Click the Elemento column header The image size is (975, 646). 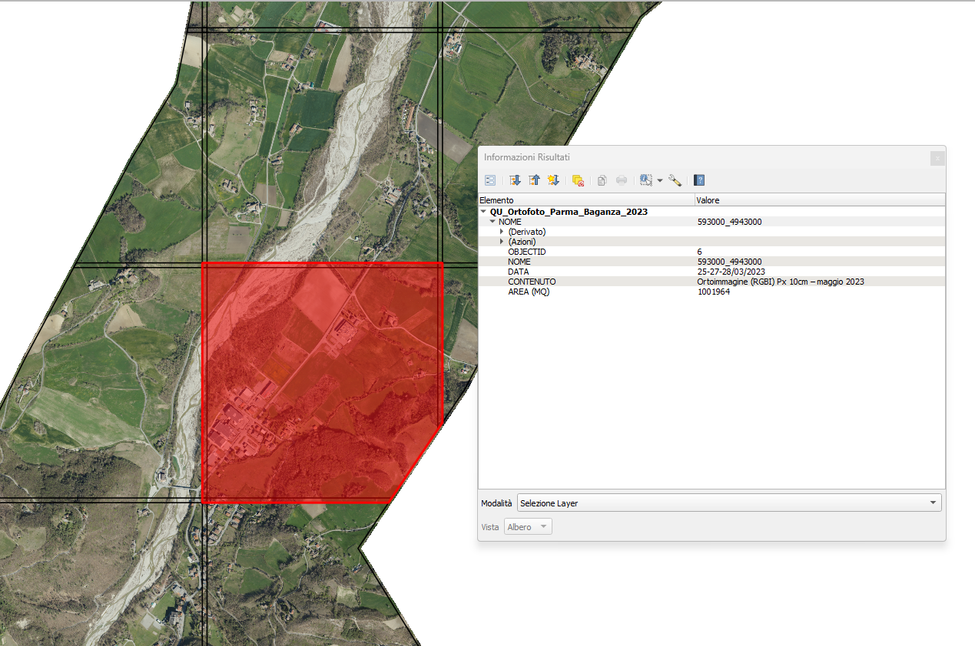pos(585,200)
